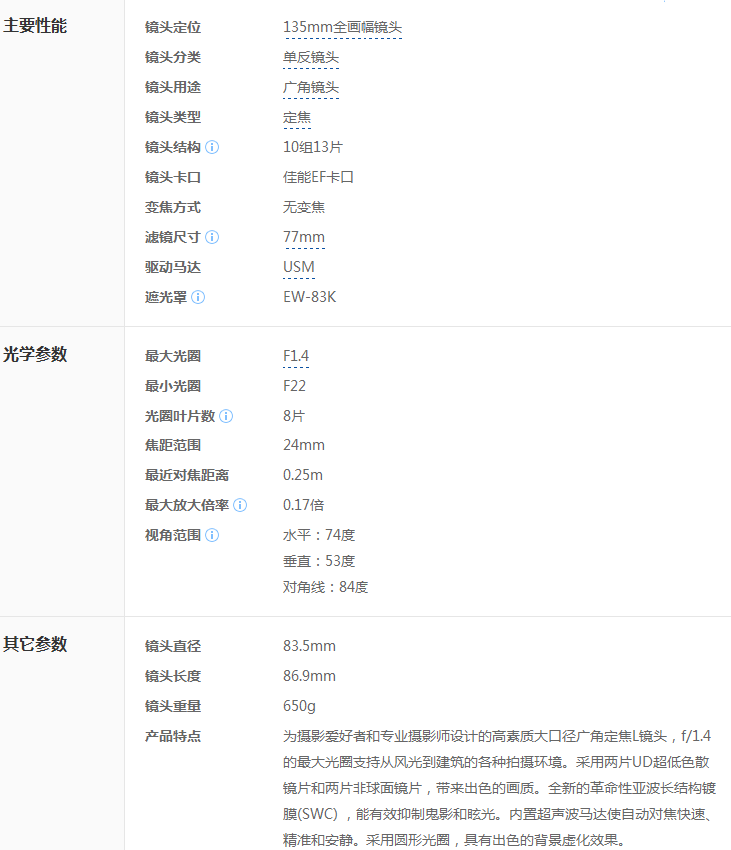This screenshot has height=850, width=731.
Task: Click the 产品特点 label
Action: tap(173, 736)
